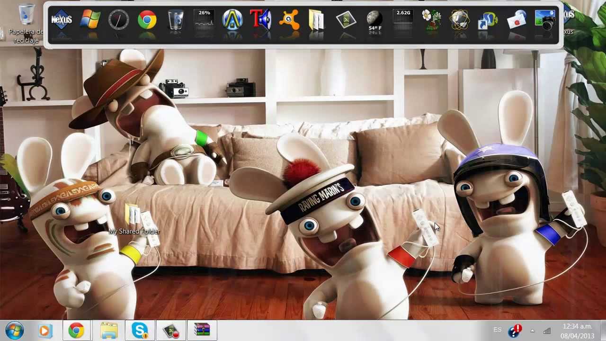Open Windows Media Player from taskbar

point(45,330)
